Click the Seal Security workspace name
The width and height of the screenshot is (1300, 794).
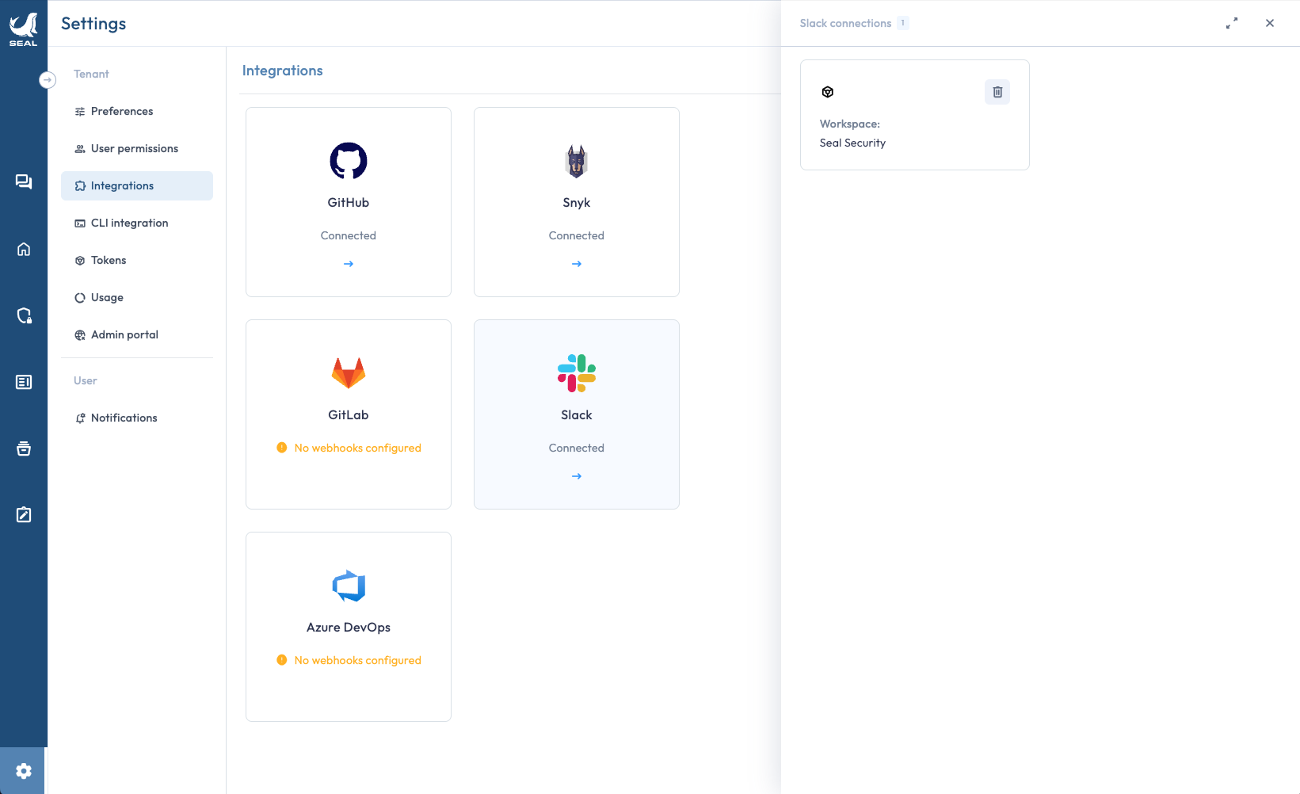(852, 143)
